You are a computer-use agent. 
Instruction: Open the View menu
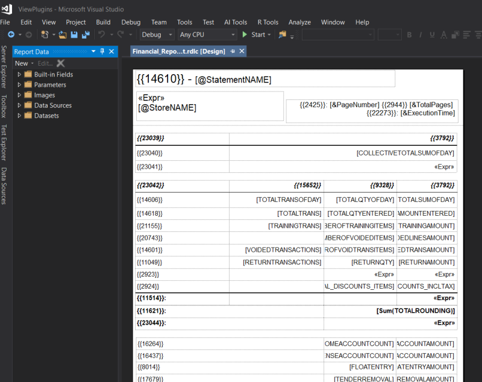[x=49, y=22]
